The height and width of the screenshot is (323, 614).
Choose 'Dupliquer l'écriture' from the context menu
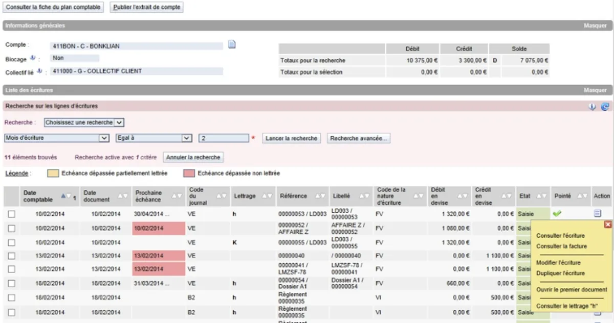click(560, 274)
